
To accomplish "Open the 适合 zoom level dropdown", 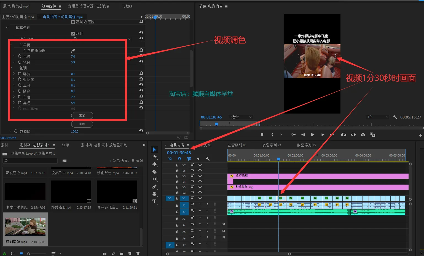I will coord(241,117).
